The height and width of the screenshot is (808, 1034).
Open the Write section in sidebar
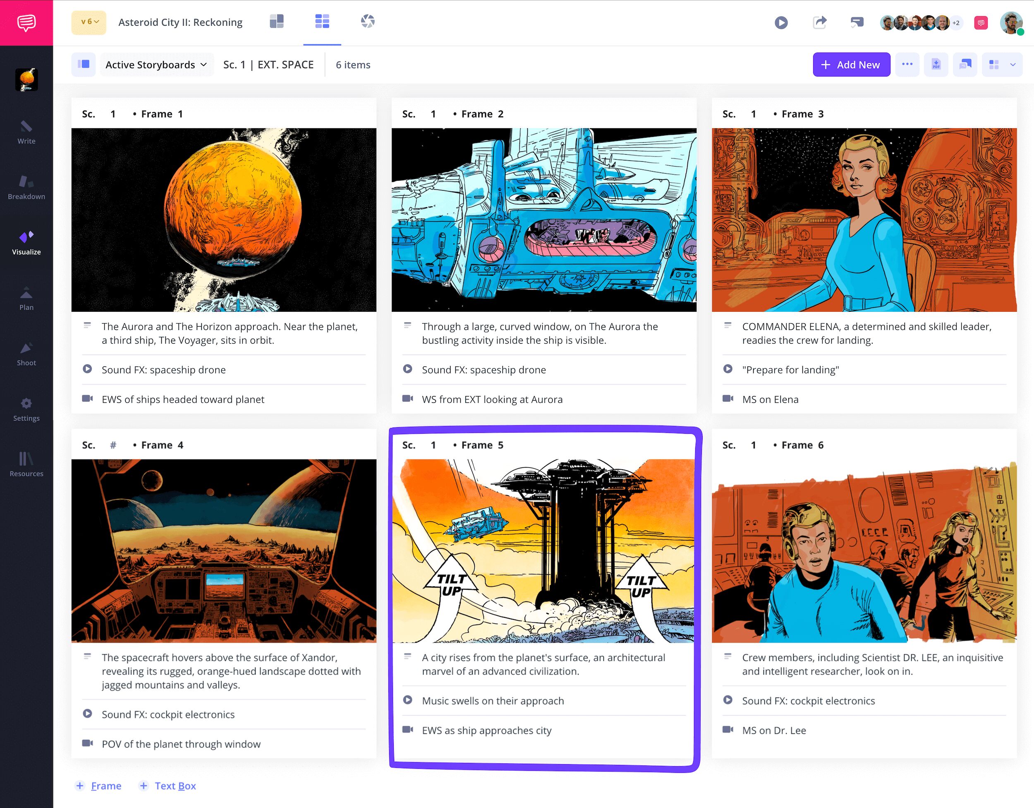(x=26, y=132)
